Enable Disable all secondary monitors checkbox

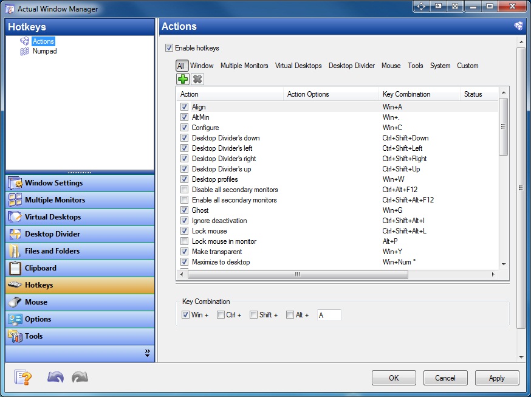(184, 190)
